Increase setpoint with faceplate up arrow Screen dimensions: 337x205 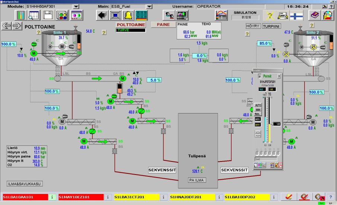(258, 132)
